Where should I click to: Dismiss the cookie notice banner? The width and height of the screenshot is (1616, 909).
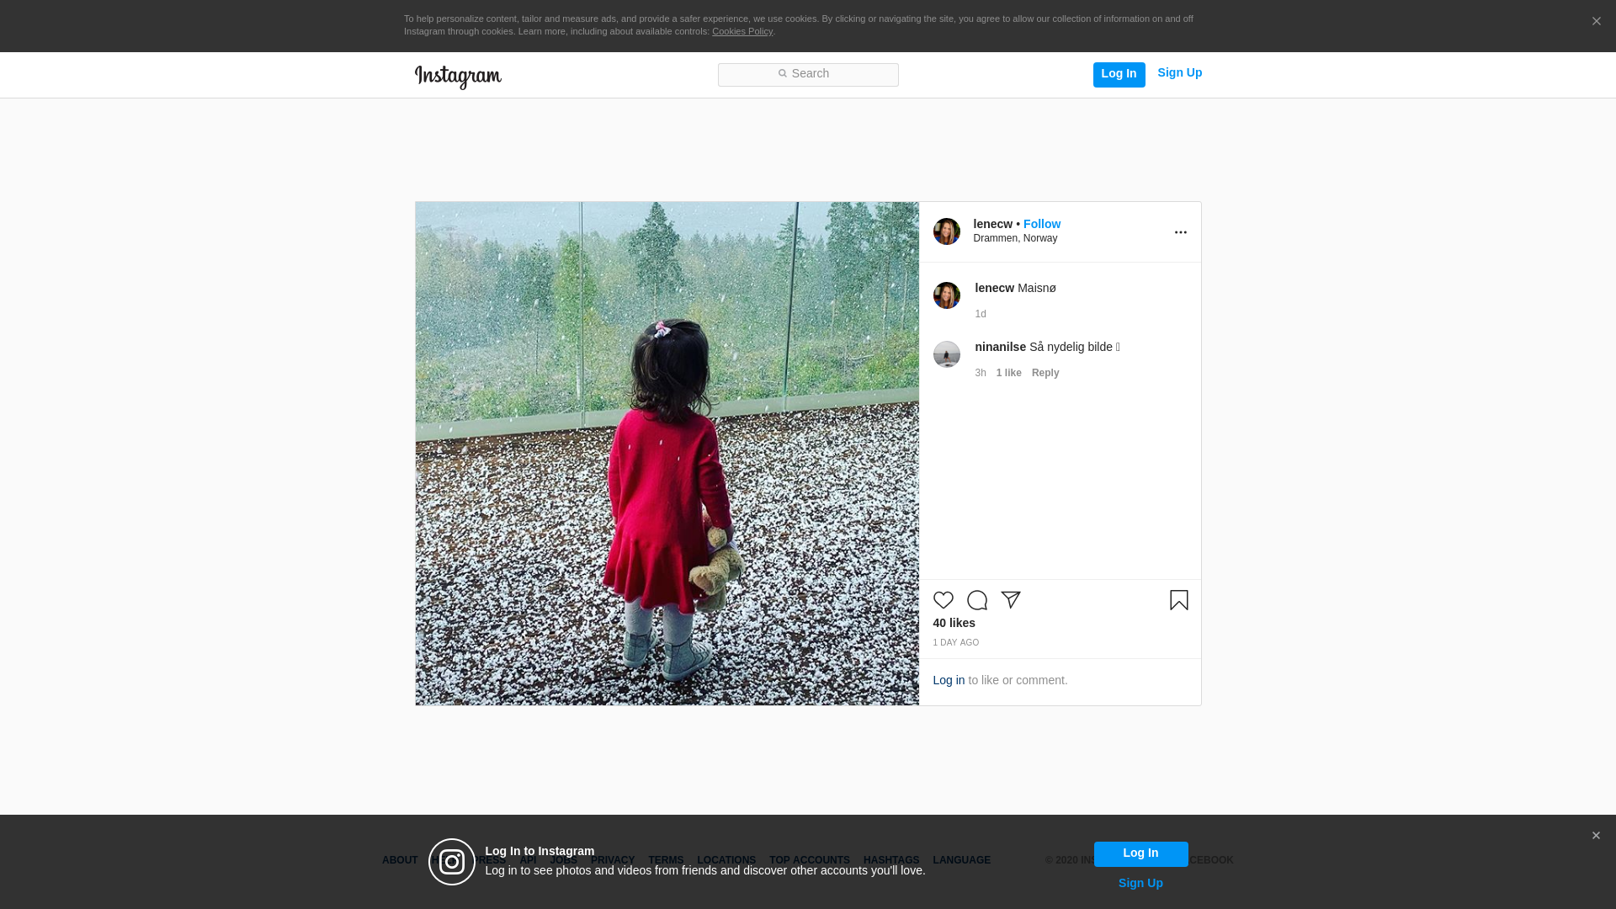tap(1596, 22)
